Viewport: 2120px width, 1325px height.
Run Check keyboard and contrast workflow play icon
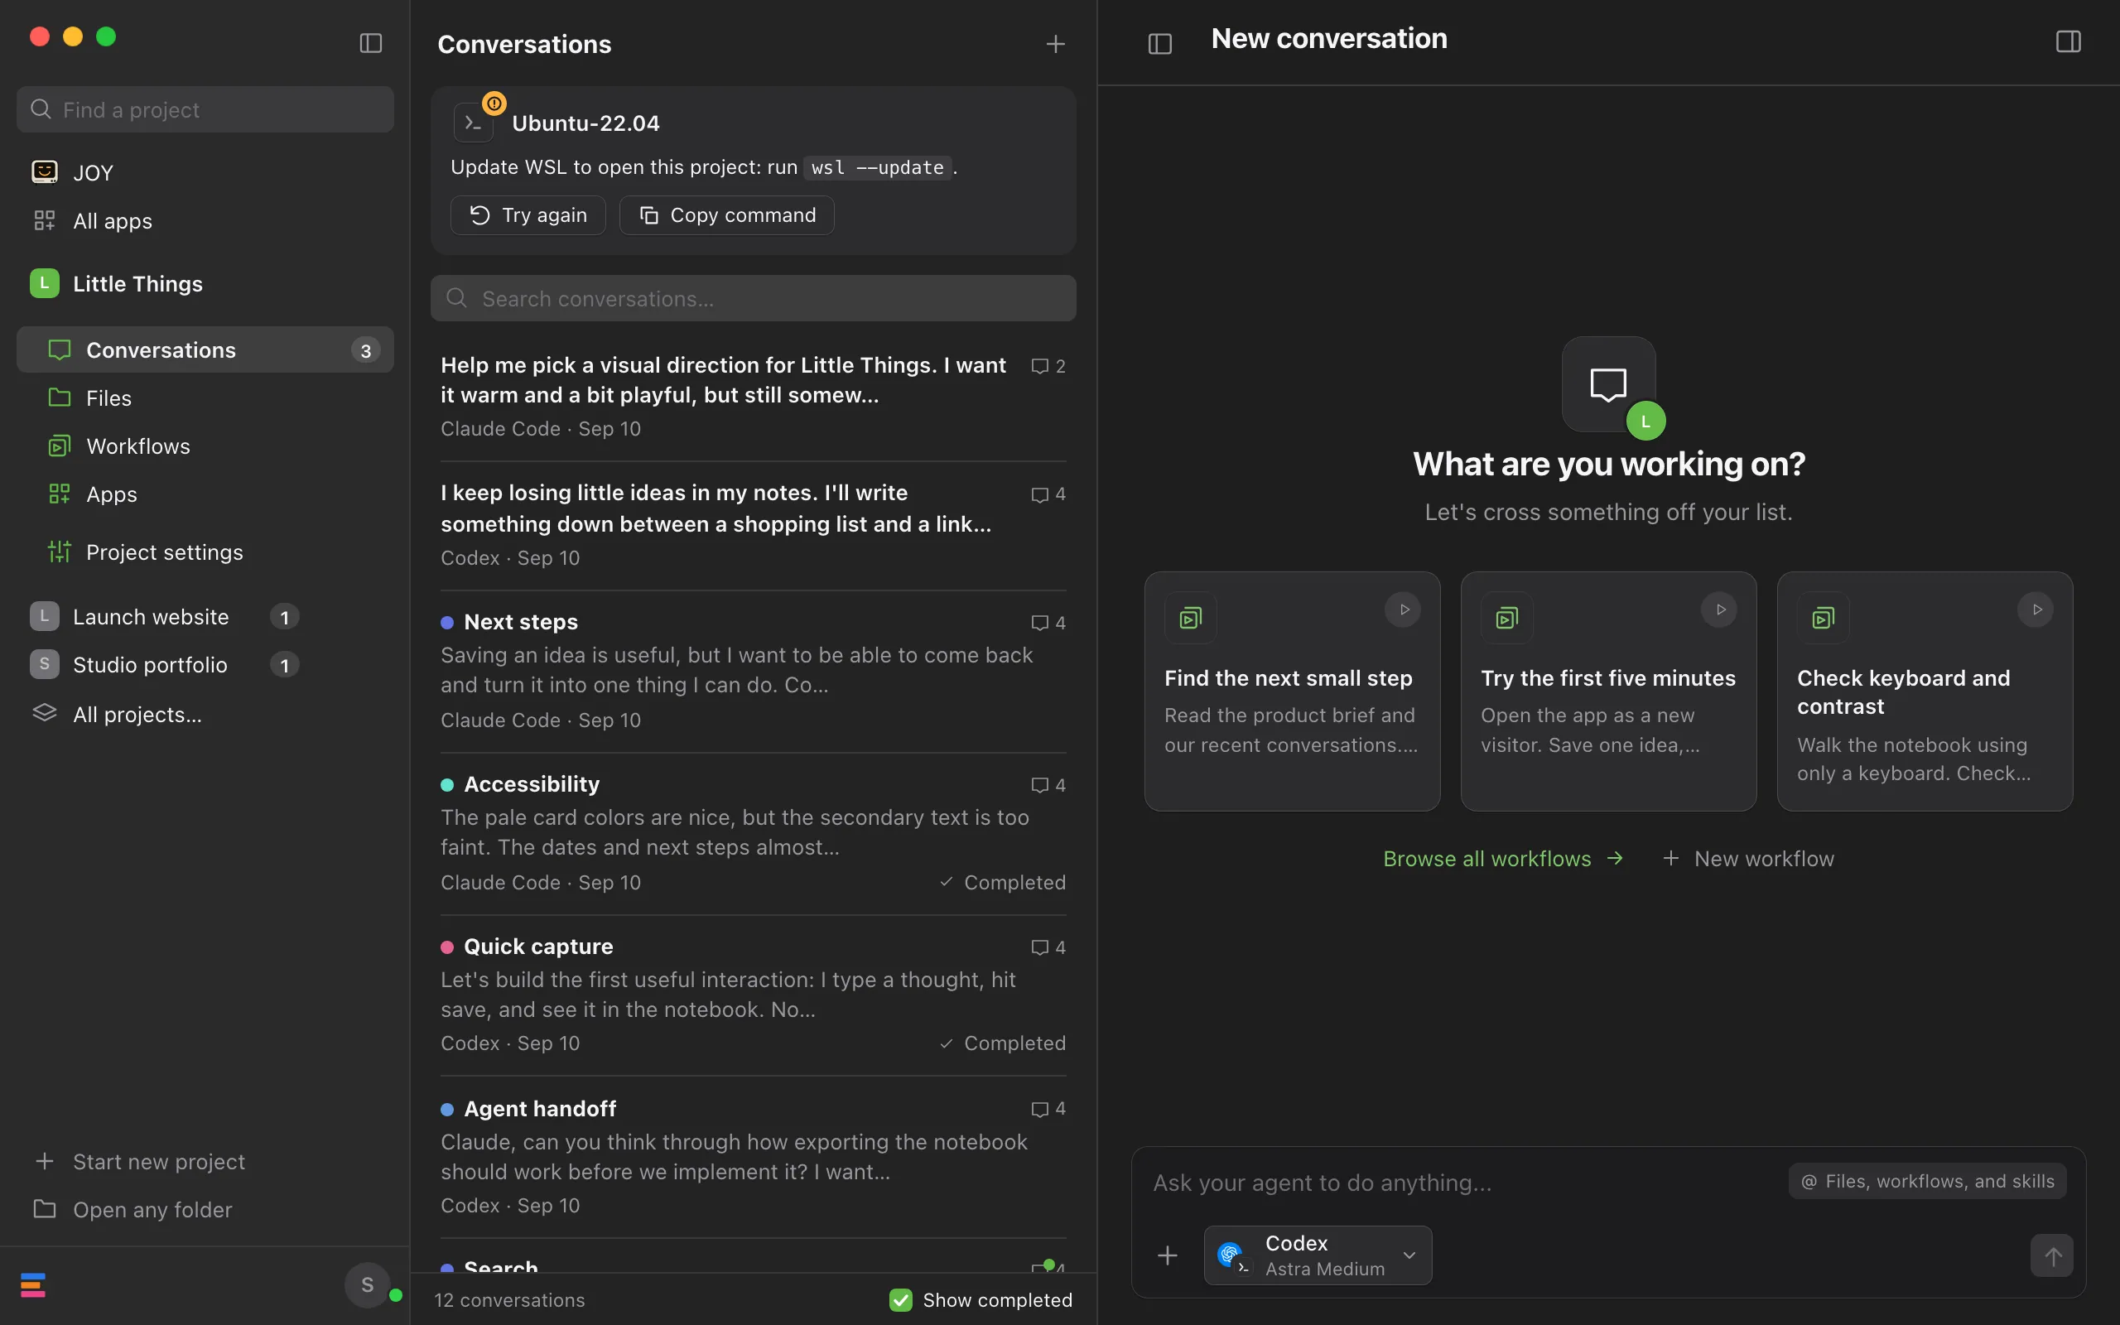(x=2036, y=610)
